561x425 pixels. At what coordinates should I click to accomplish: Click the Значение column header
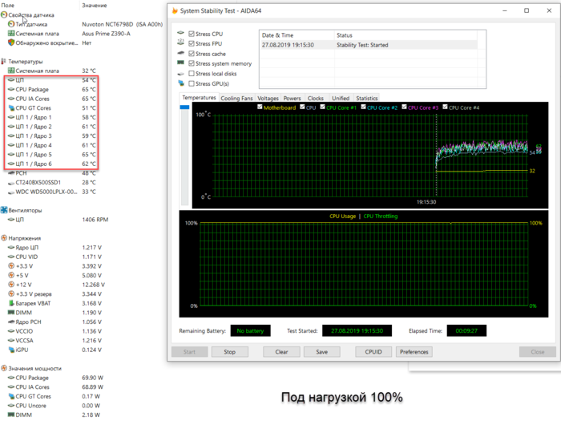(94, 6)
